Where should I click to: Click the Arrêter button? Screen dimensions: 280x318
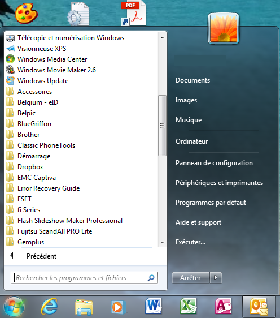click(190, 277)
